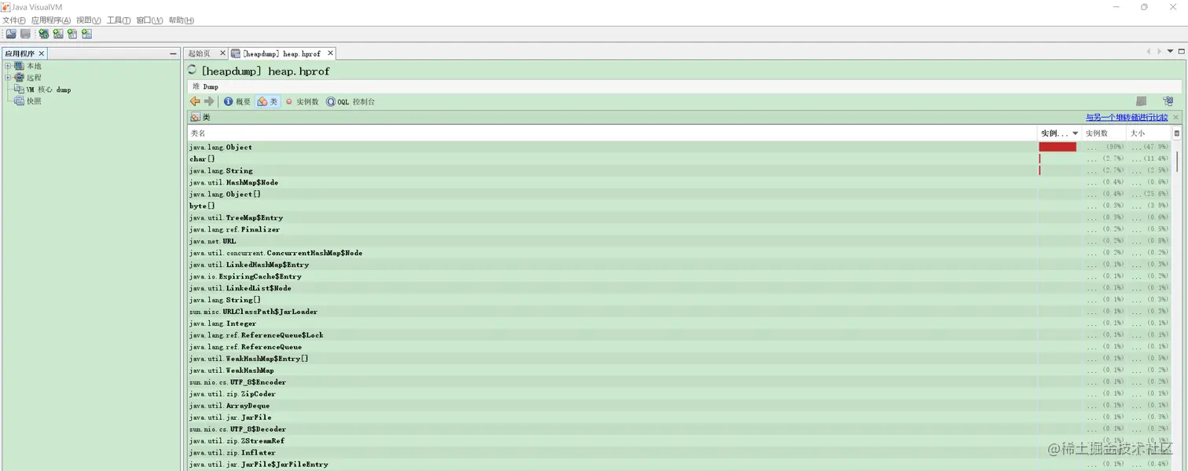Select the sun.misc.URLClassPath$JarLoader row
The image size is (1188, 471).
[x=680, y=312]
